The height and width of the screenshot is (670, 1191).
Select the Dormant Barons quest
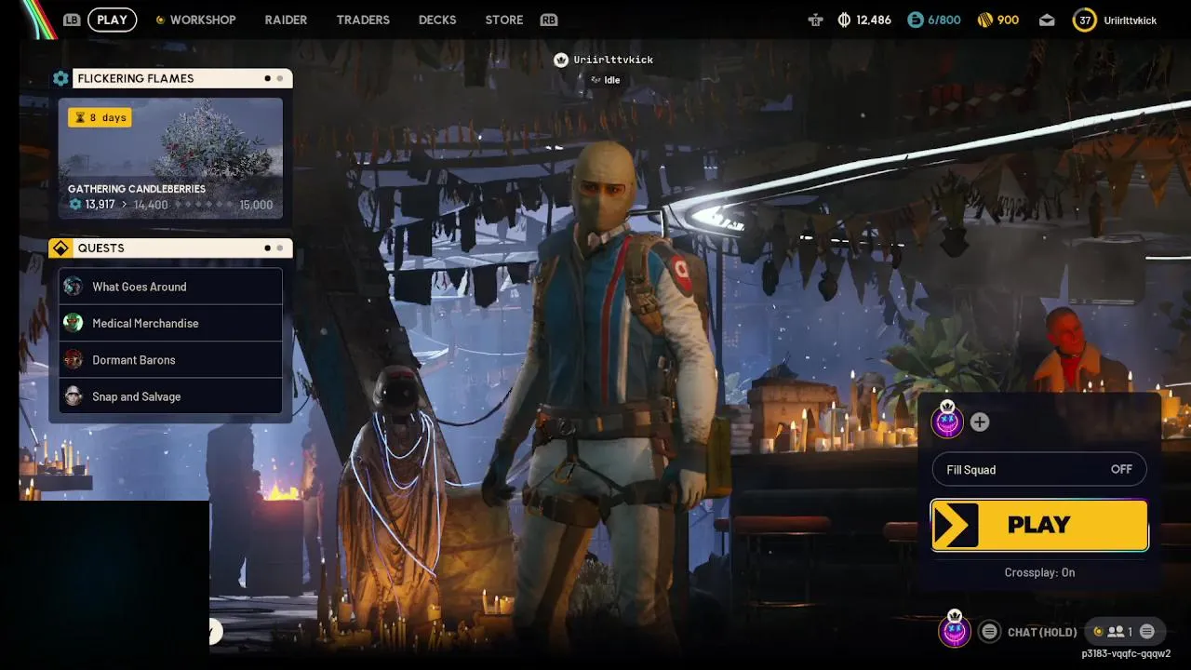pos(170,359)
